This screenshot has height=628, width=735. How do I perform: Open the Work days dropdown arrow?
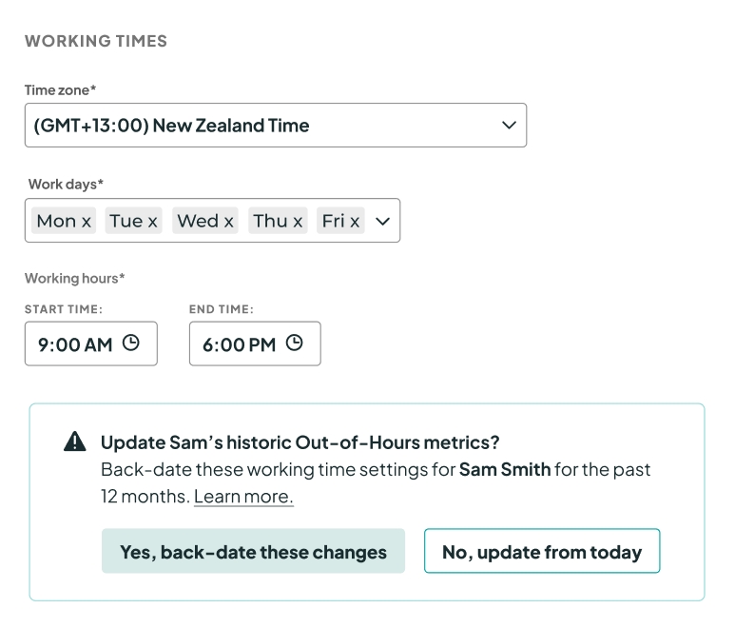point(383,221)
